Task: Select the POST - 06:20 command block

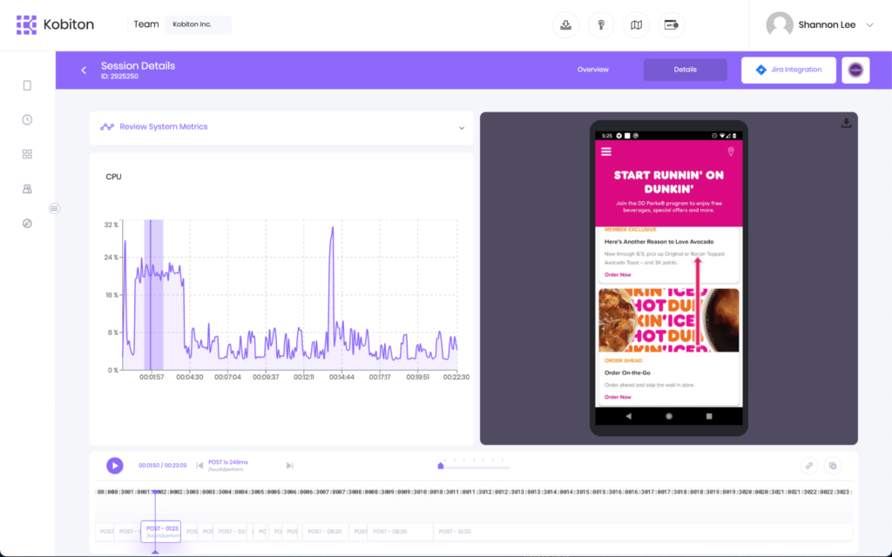Action: [x=325, y=532]
